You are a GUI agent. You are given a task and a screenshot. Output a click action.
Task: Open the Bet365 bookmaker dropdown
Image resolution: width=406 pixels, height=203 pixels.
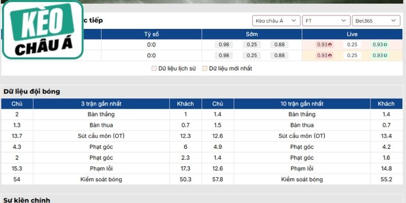pos(376,21)
